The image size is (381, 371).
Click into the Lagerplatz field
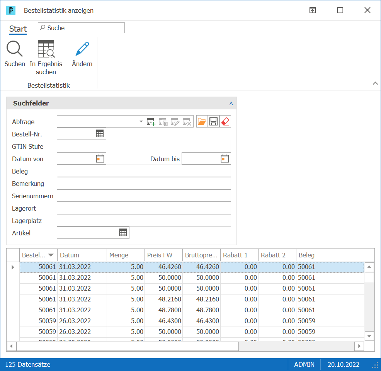coord(144,221)
